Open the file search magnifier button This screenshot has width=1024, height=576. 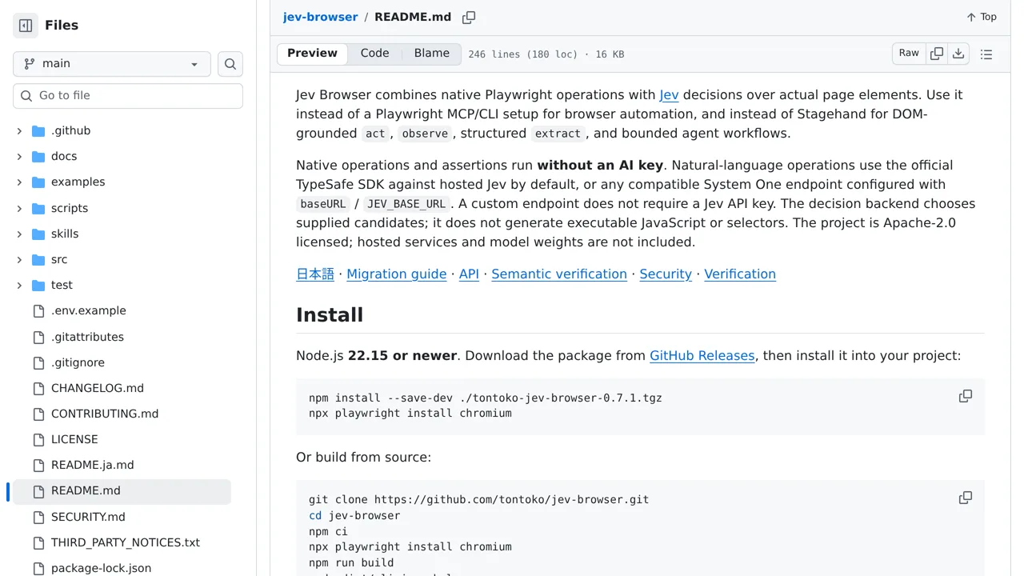(230, 64)
